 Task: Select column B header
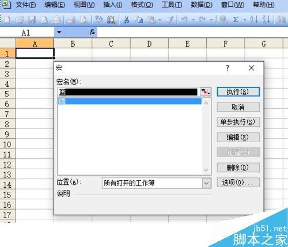pyautogui.click(x=73, y=44)
